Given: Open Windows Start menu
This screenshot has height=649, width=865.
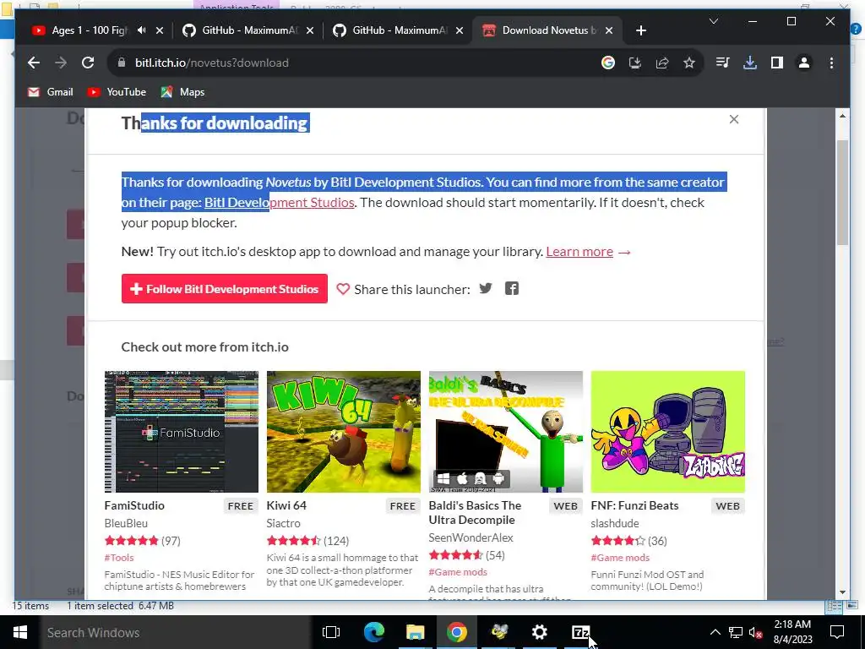Looking at the screenshot, I should coord(20,632).
